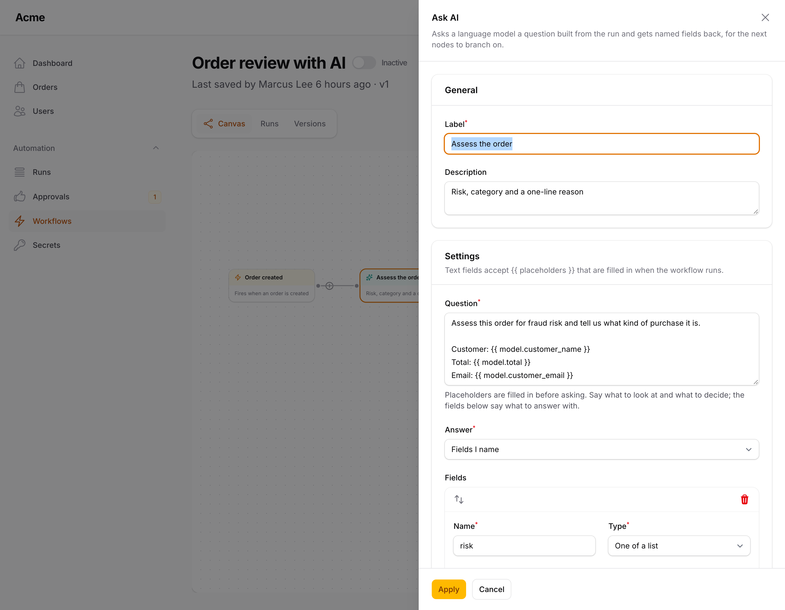Click the bolt icon on Order created node
The image size is (785, 610).
[238, 277]
